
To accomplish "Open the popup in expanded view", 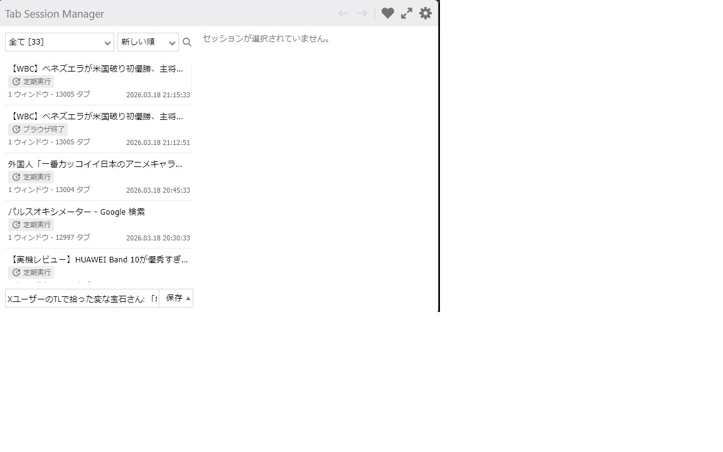I will (407, 13).
